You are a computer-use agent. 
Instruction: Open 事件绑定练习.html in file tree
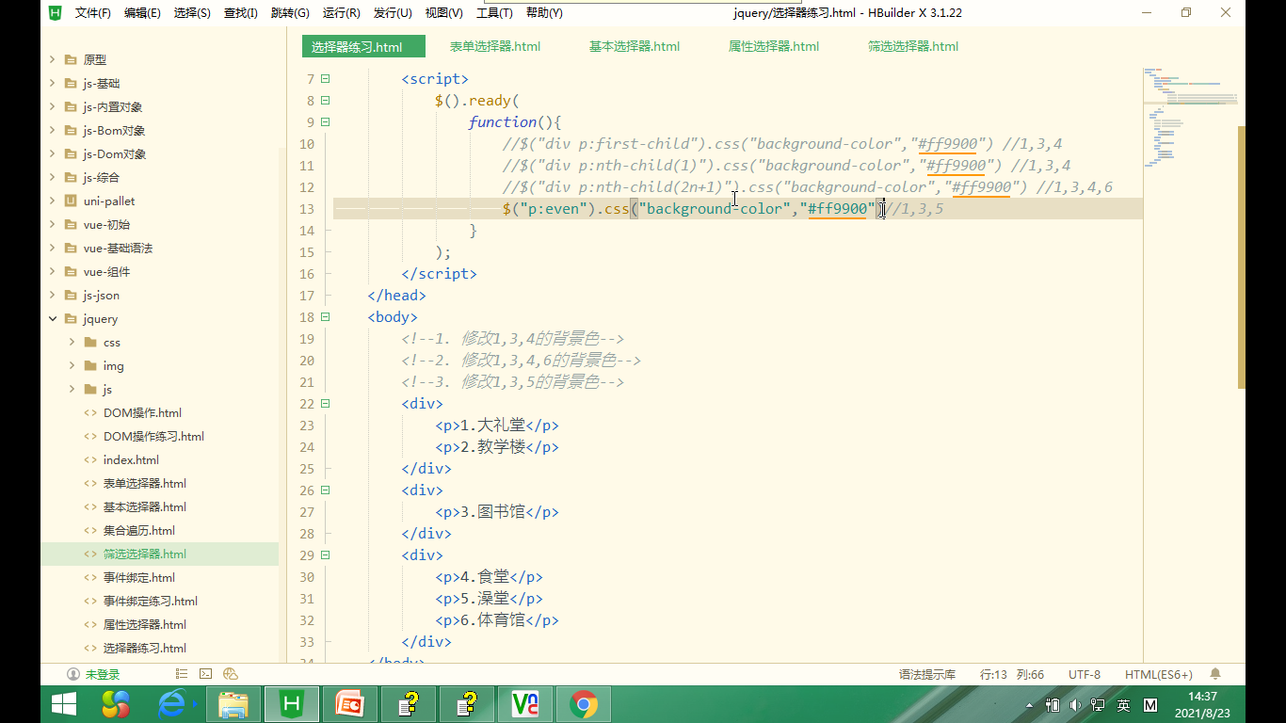coord(151,601)
